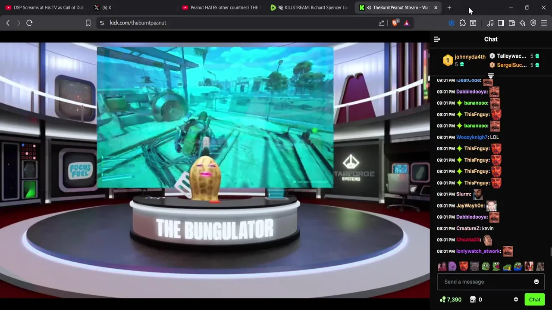
Task: Click the "LOL" chat message text
Action: tap(494, 137)
